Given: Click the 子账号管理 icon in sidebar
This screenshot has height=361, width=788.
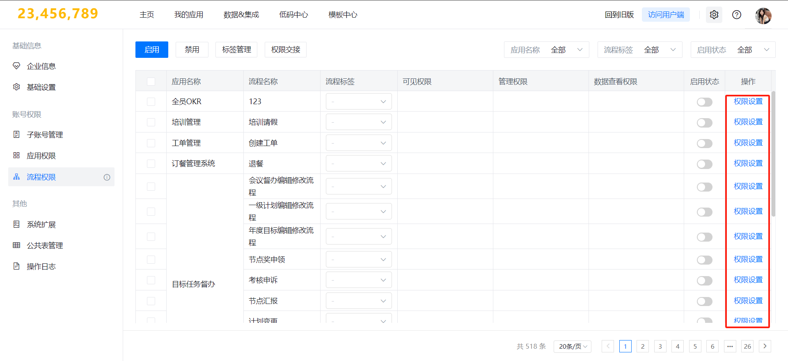Looking at the screenshot, I should 16,135.
